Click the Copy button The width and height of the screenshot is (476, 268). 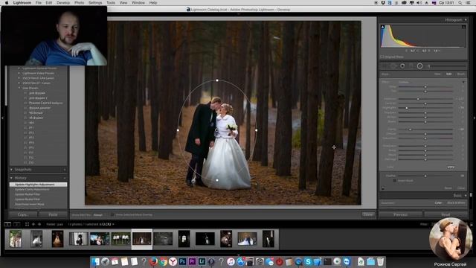tap(23, 214)
